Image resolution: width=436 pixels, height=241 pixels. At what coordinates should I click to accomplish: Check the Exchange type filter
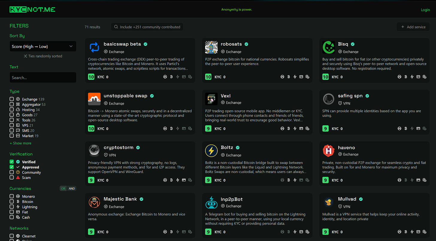[x=12, y=99]
